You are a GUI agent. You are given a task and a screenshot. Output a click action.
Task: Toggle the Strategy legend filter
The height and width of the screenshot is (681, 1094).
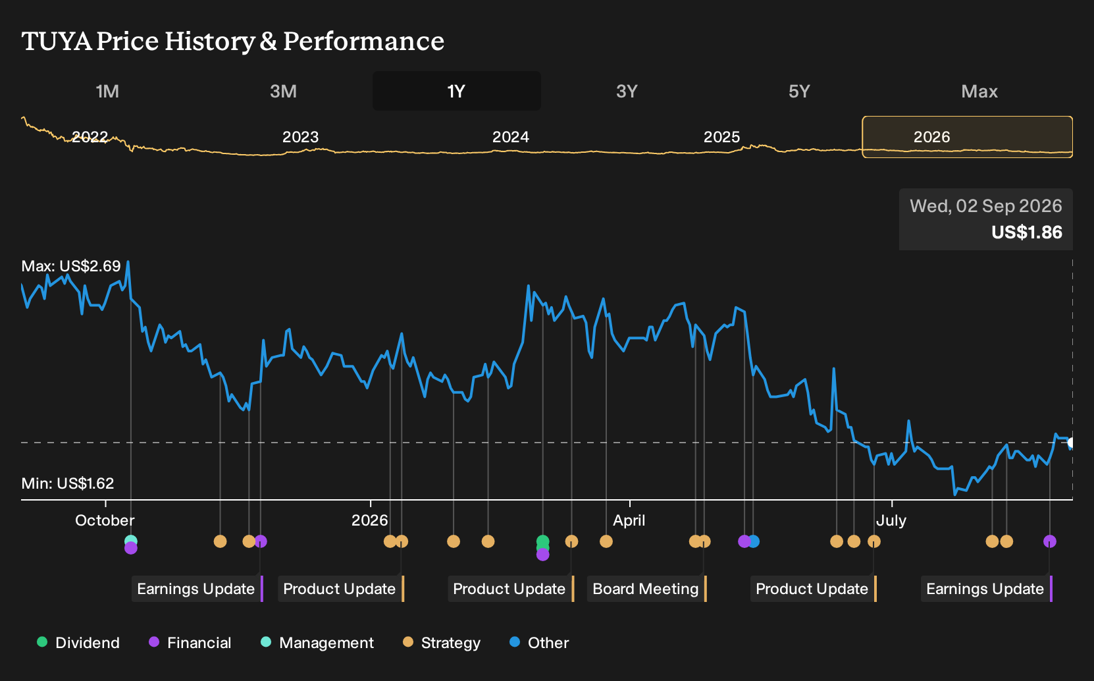(442, 643)
